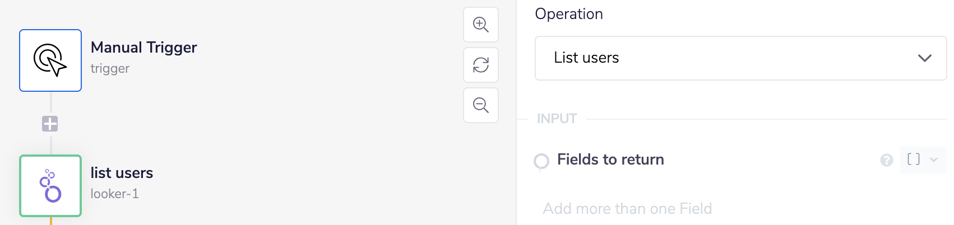Reset the canvas zoom with the refresh icon

click(481, 65)
